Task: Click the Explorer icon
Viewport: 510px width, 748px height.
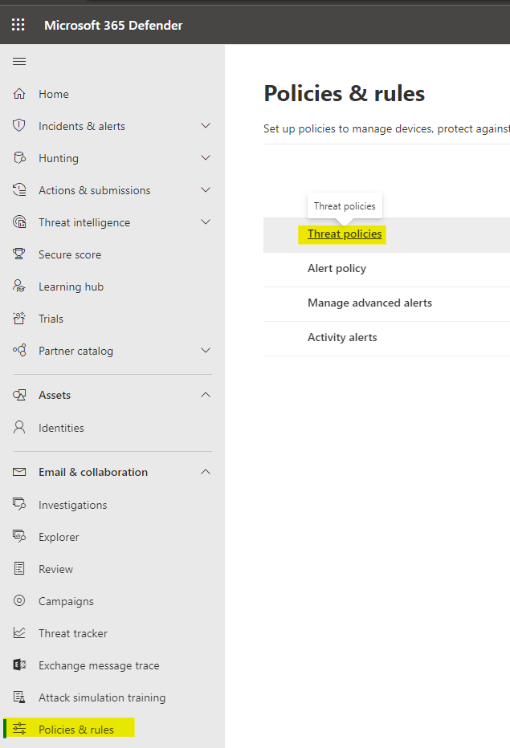Action: [x=19, y=537]
